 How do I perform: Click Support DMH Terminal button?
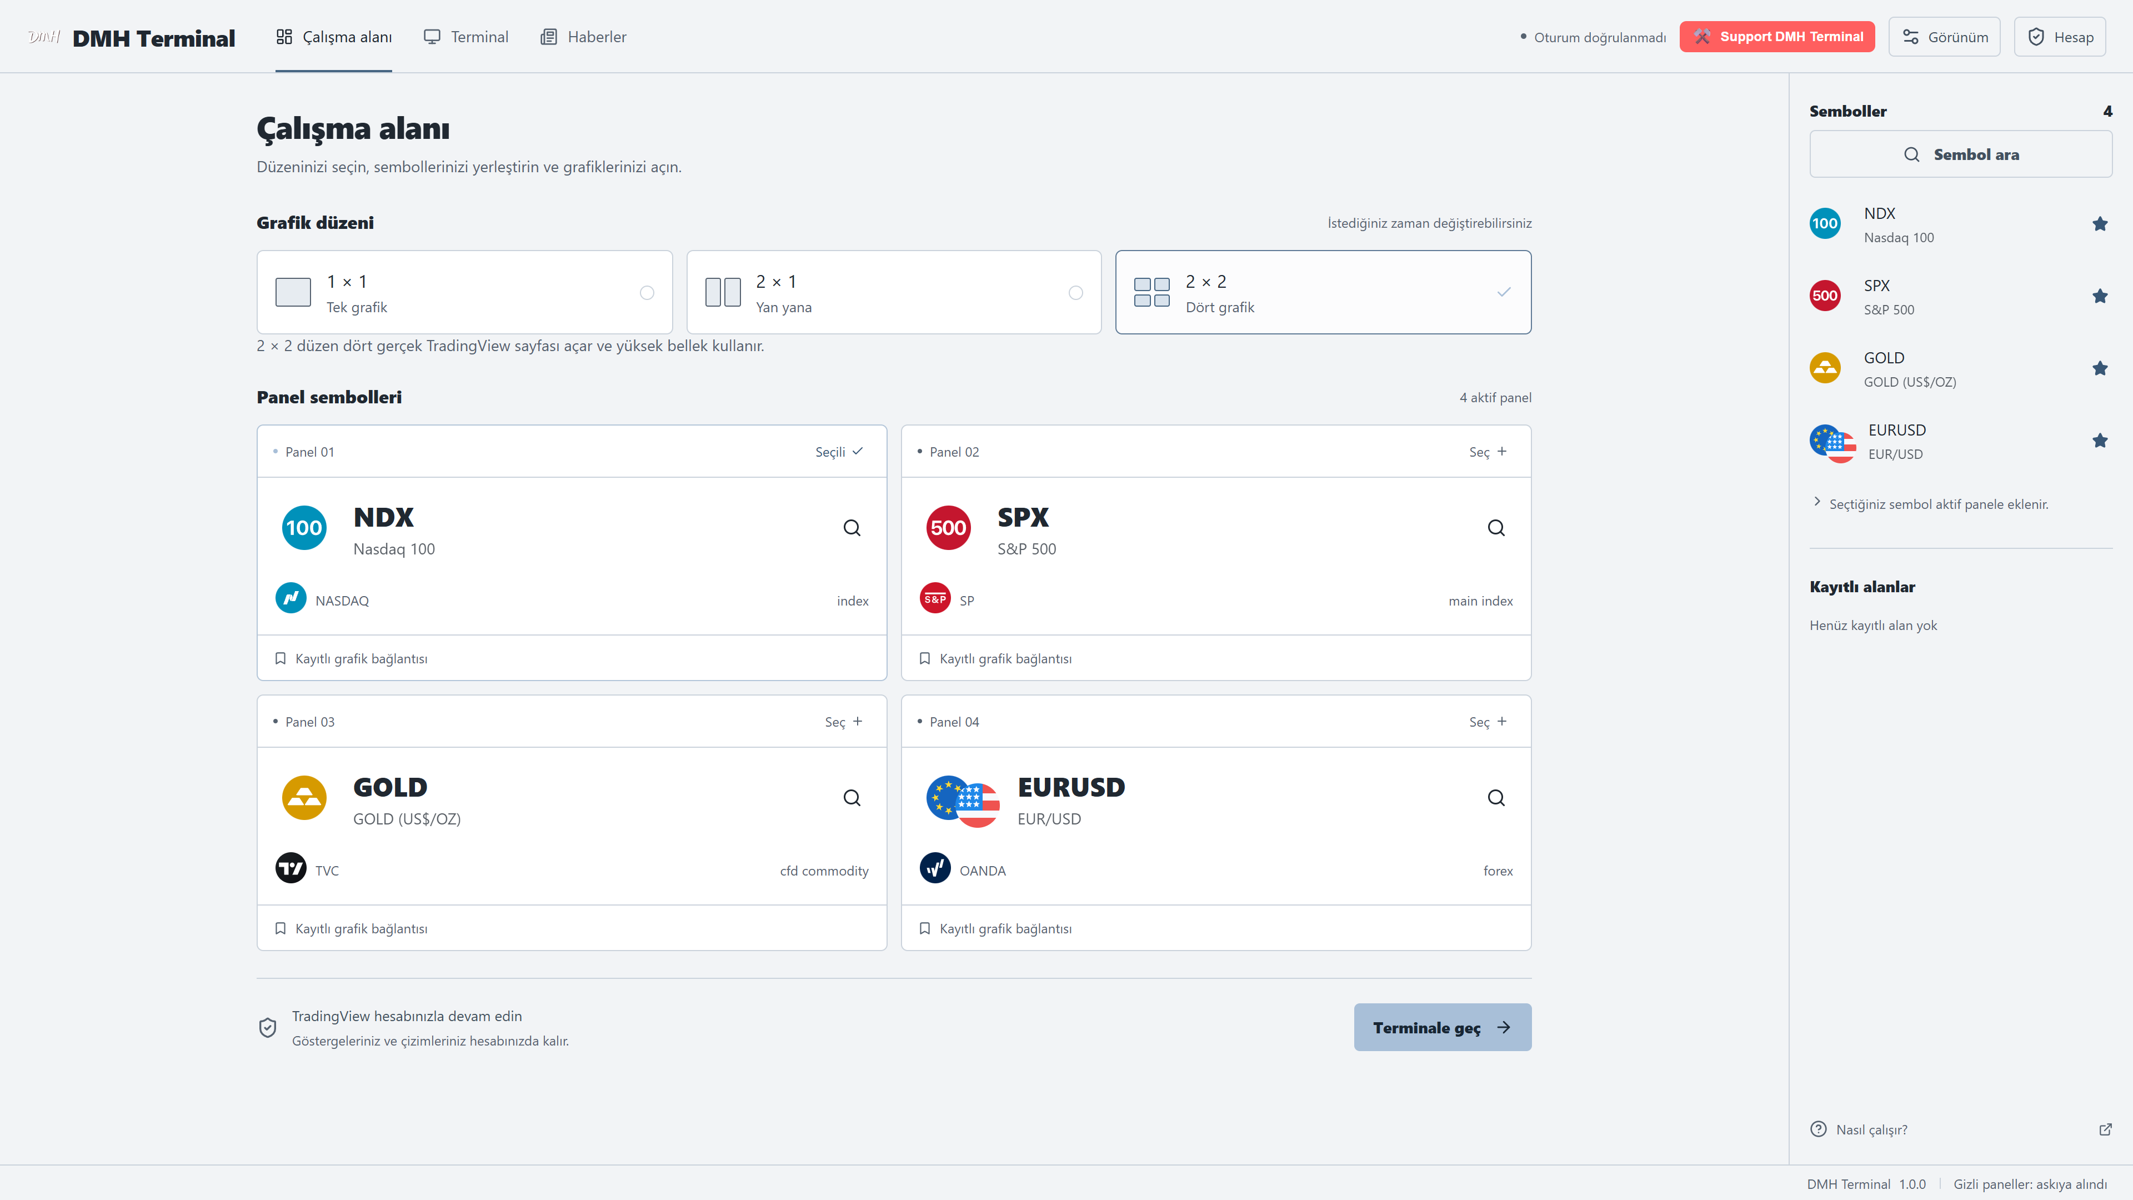point(1777,37)
